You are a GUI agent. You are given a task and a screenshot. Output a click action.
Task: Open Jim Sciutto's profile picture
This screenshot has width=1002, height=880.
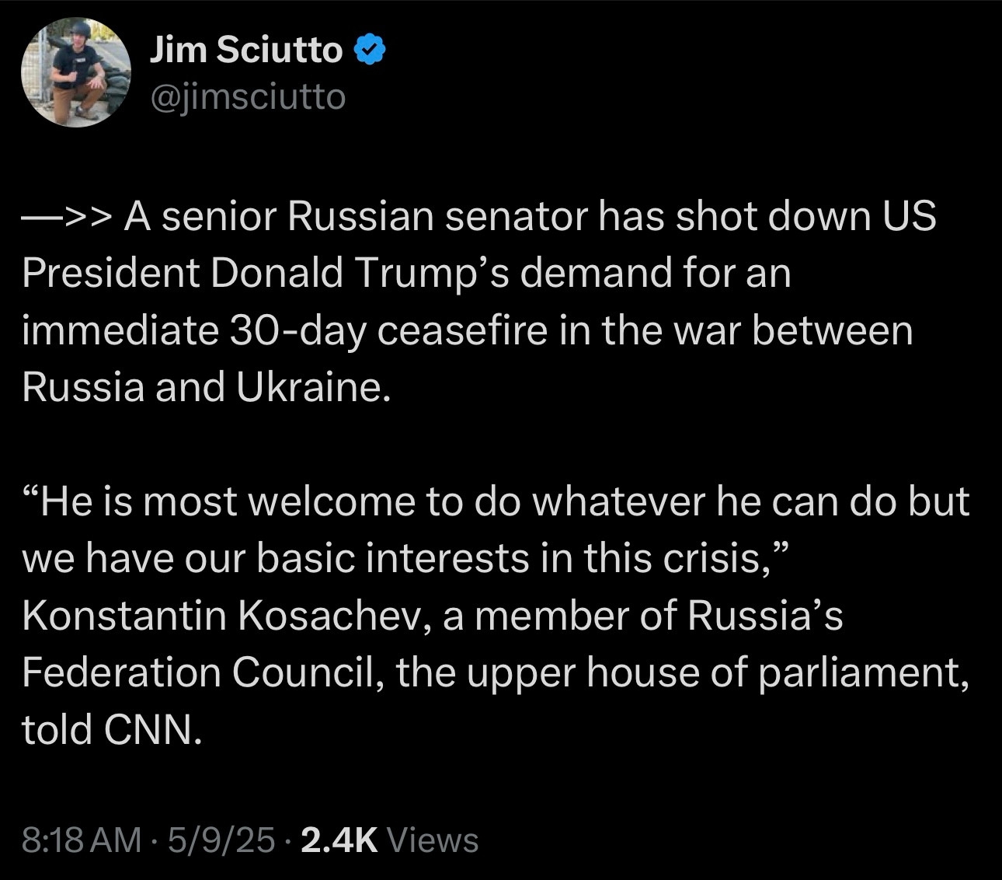(x=75, y=72)
